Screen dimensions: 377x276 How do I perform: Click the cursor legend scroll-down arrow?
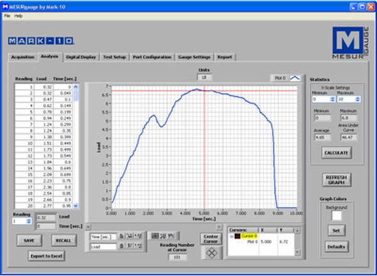[x=297, y=253]
